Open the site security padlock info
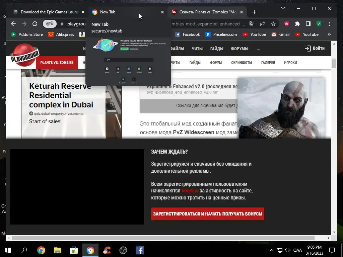The width and height of the screenshot is (343, 257). tap(62, 24)
